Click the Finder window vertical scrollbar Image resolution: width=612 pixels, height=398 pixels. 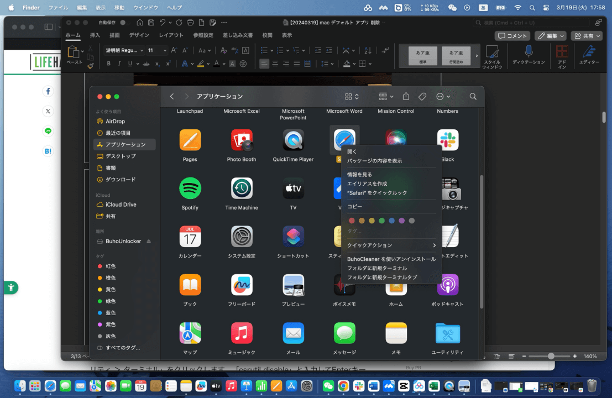tap(482, 242)
